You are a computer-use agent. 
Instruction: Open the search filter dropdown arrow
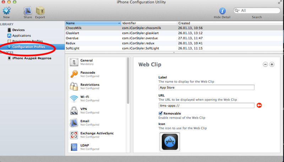pos(237,11)
